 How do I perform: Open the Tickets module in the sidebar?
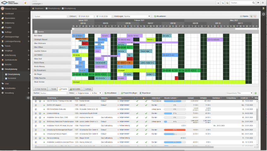(x=8, y=46)
